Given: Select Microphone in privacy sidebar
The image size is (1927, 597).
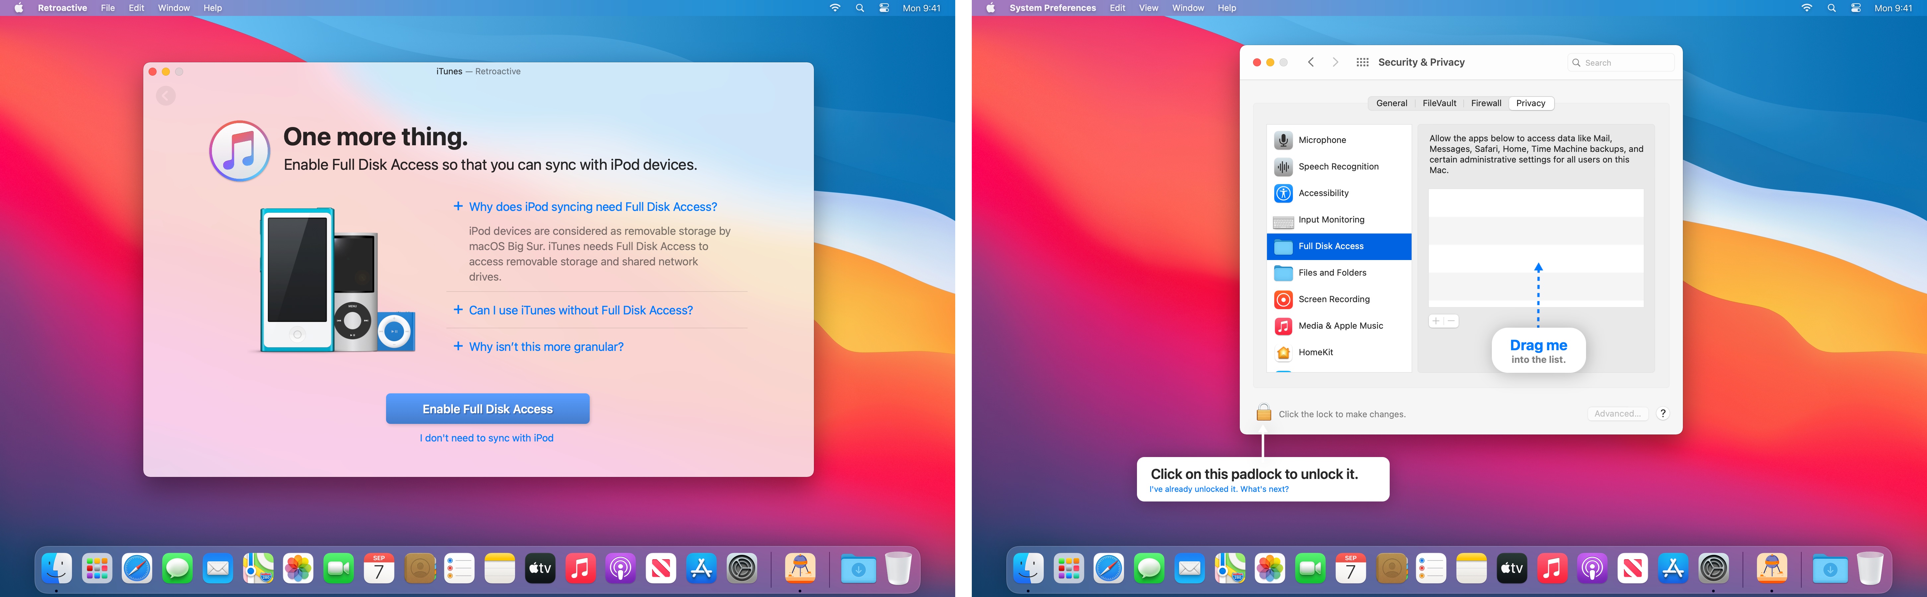Looking at the screenshot, I should pos(1321,140).
